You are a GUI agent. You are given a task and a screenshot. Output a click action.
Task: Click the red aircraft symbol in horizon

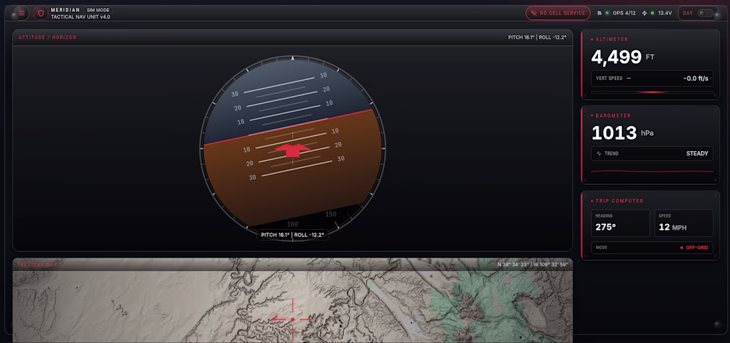tap(293, 150)
